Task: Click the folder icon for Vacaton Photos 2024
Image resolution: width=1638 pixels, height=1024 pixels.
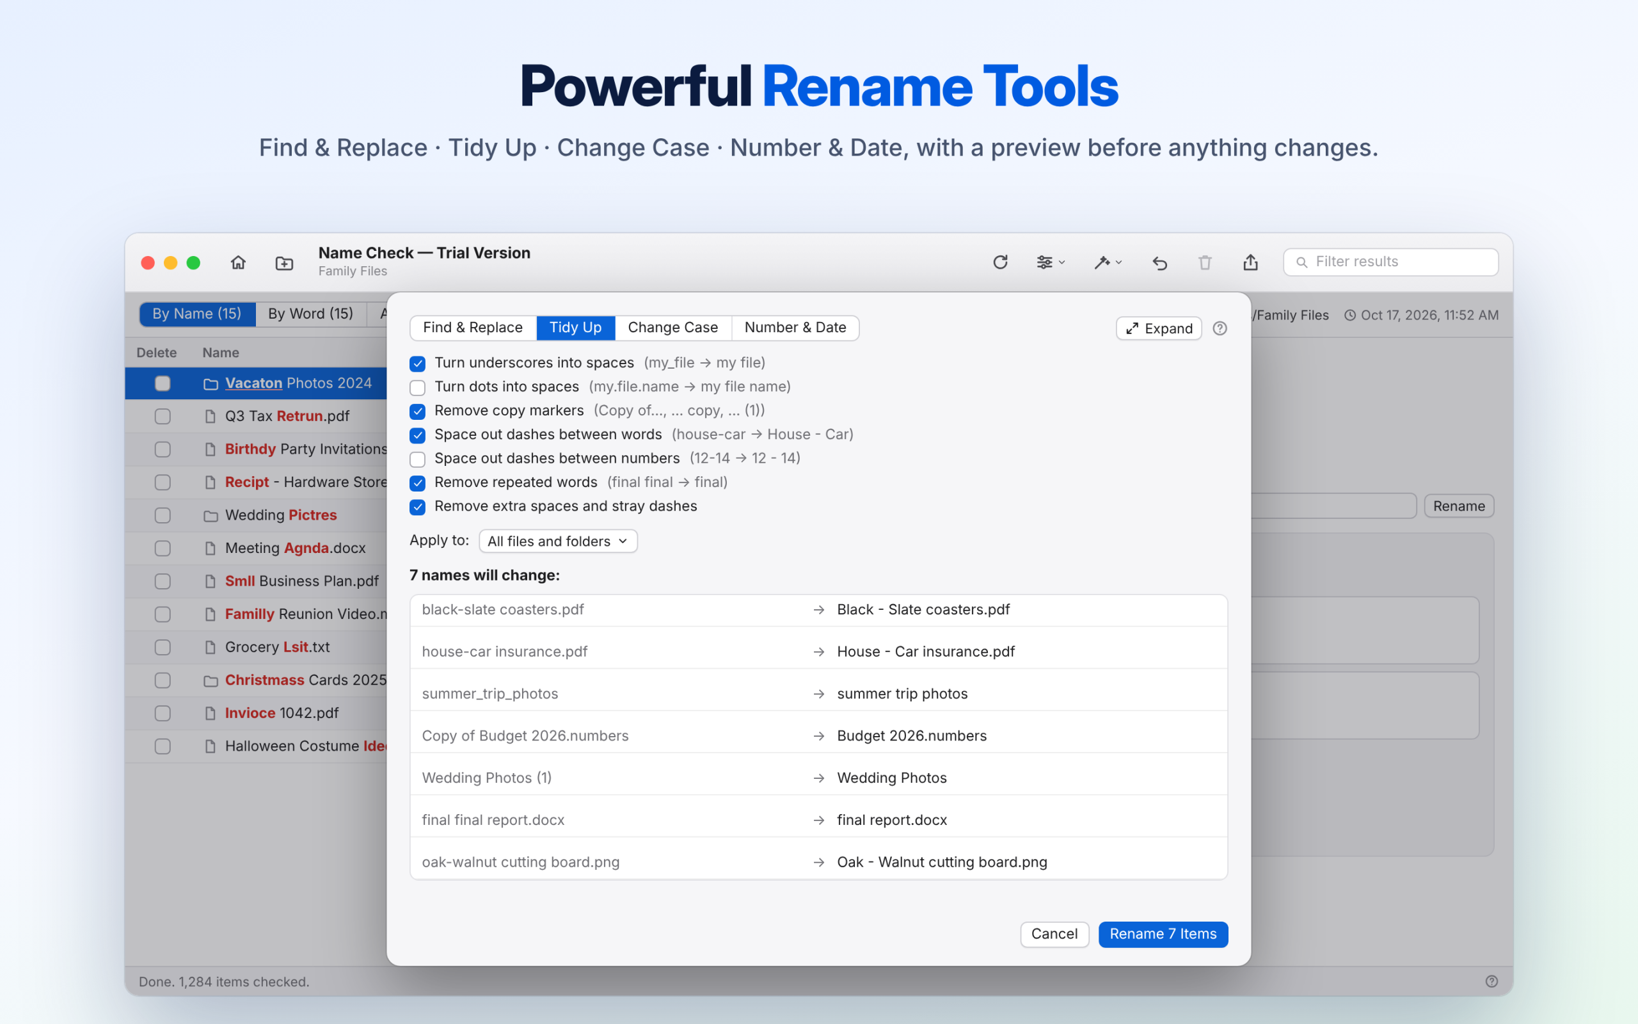Action: (x=211, y=384)
